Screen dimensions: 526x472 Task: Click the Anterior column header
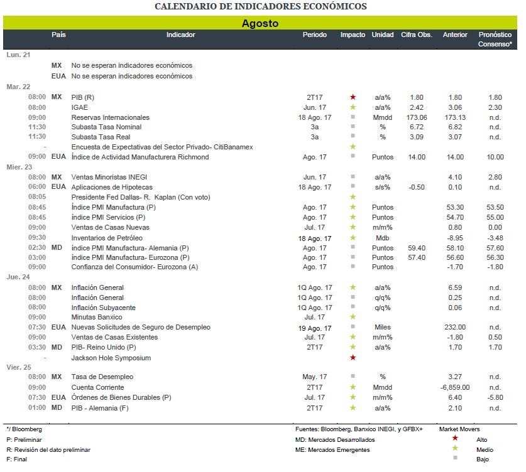pyautogui.click(x=455, y=35)
